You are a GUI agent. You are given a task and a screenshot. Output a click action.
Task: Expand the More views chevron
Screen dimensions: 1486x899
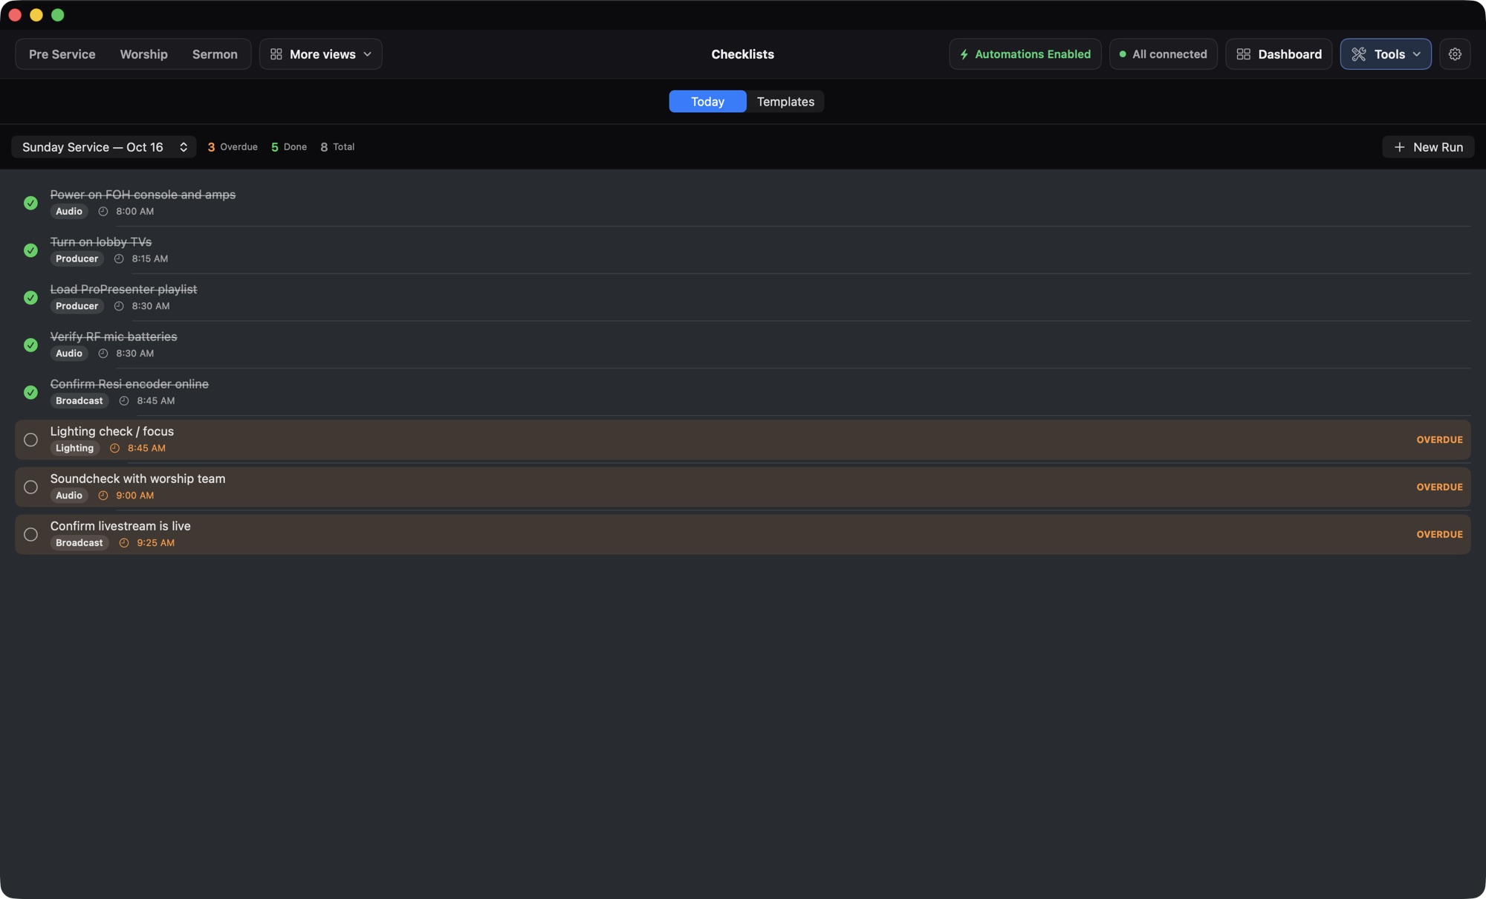point(367,54)
